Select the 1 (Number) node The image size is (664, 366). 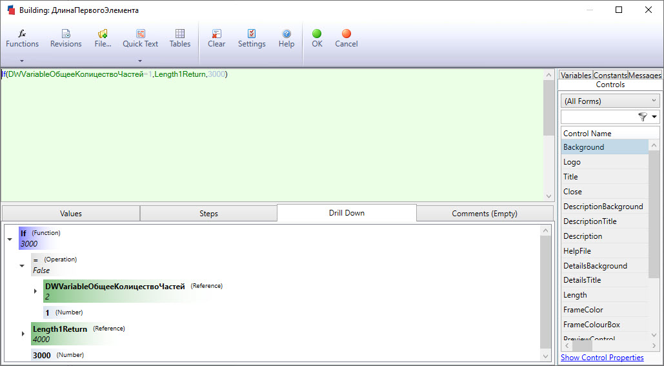tap(63, 312)
